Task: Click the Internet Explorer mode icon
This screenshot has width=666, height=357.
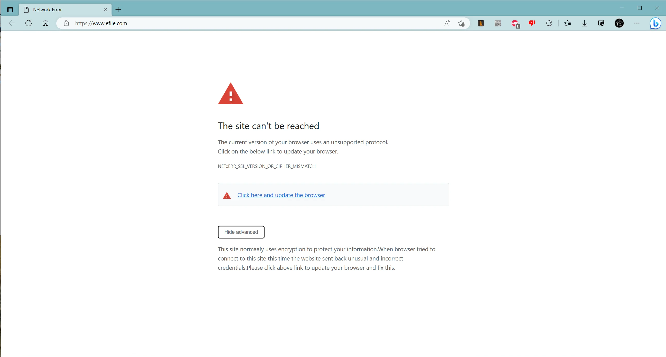Action: coord(601,23)
